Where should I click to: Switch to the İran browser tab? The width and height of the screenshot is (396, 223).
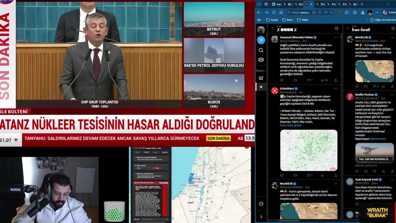[277, 4]
